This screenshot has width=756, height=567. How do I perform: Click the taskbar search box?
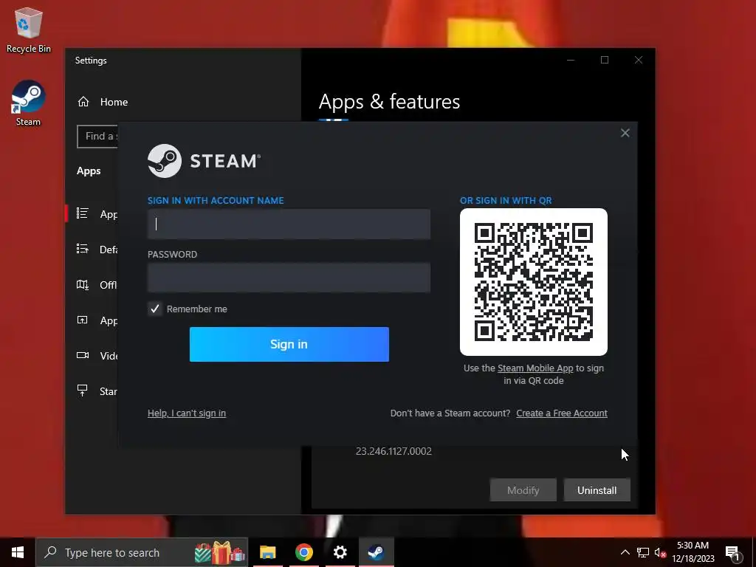tap(142, 552)
